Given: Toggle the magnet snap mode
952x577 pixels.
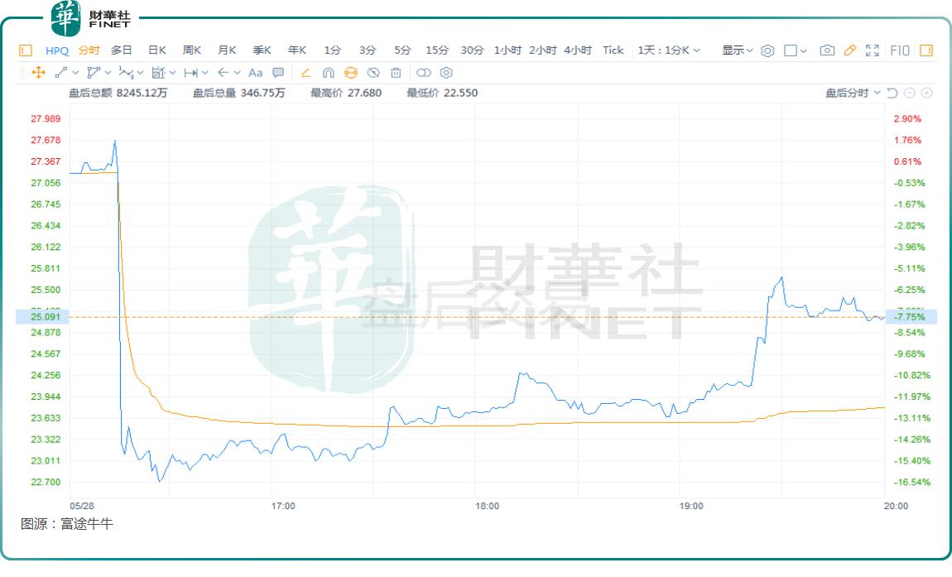Looking at the screenshot, I should [x=329, y=73].
